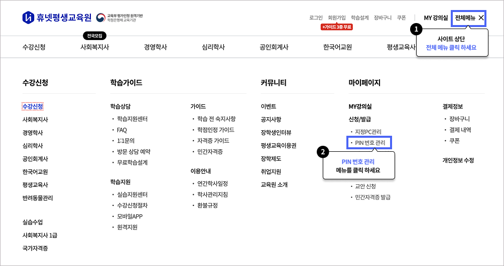This screenshot has height=266, width=504.
Task: Open 모바일APP under 학습지원
Action: [x=130, y=216]
